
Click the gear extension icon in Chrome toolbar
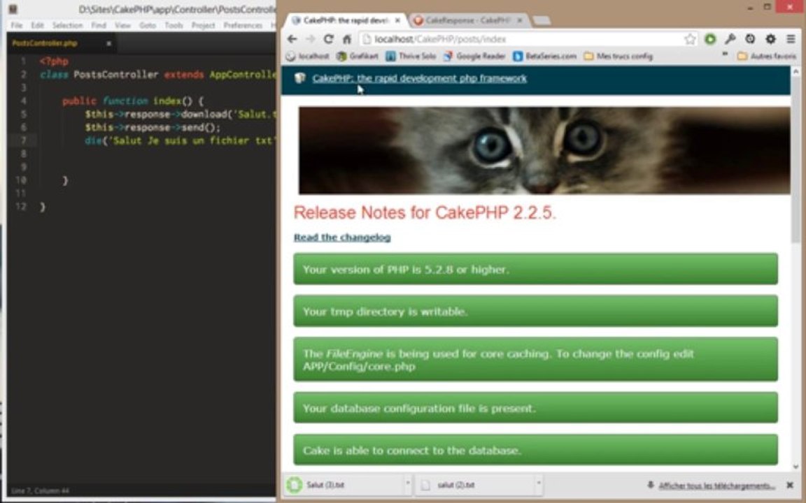770,39
